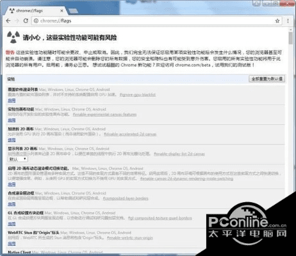Click the vertical scrollbar thumb of the page
The height and width of the screenshot is (256, 296).
click(x=291, y=38)
